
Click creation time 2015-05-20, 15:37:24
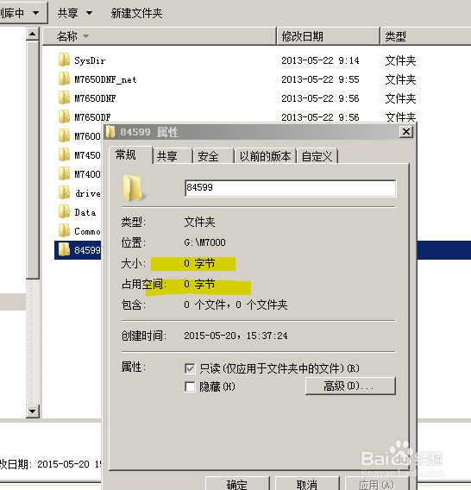pyautogui.click(x=235, y=336)
